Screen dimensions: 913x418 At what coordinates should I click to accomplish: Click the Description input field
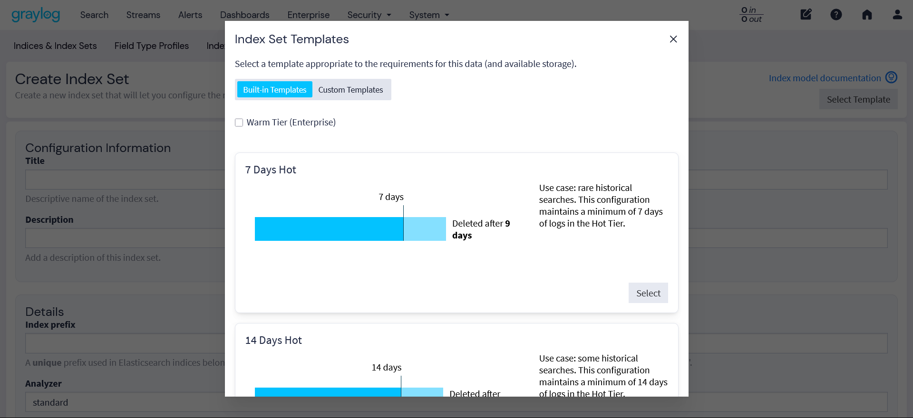pos(125,238)
